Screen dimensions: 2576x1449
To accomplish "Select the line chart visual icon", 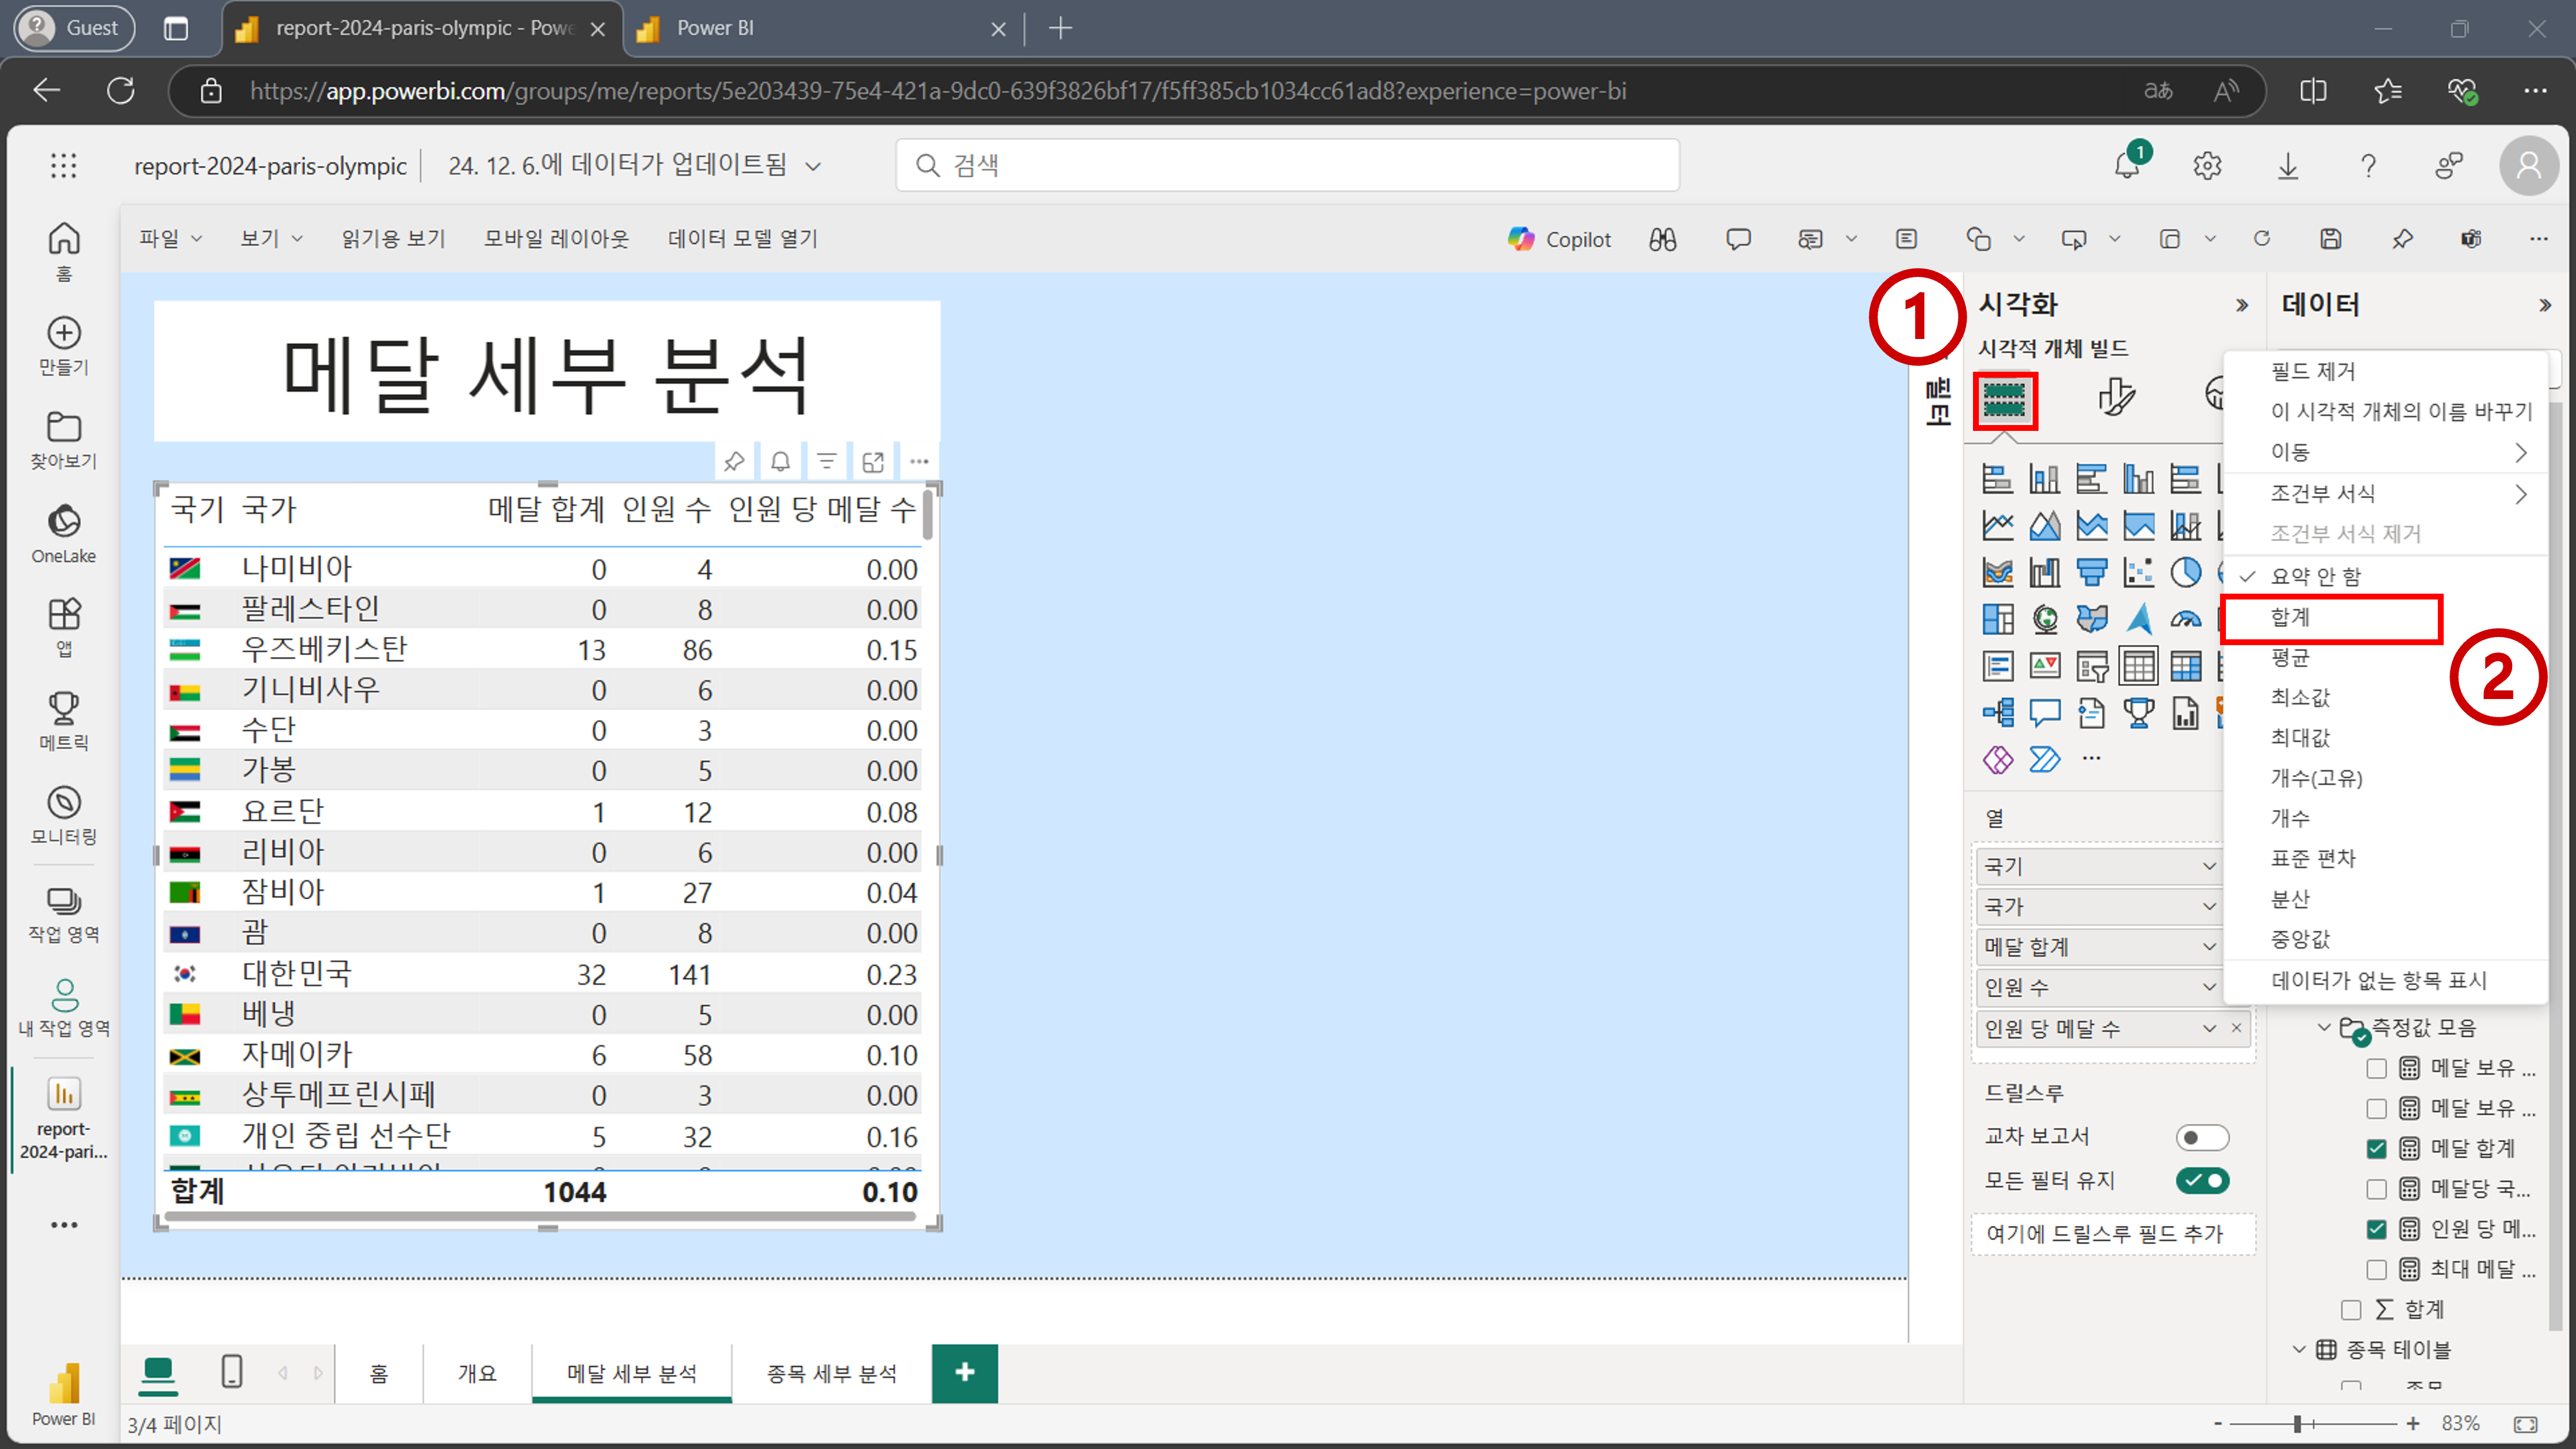I will [1997, 525].
